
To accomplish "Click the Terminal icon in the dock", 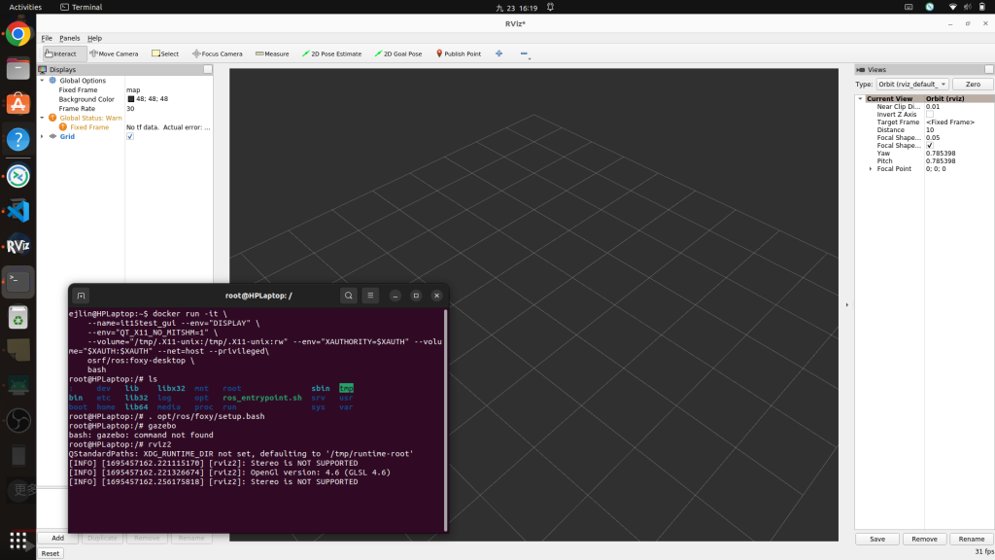I will coord(17,281).
